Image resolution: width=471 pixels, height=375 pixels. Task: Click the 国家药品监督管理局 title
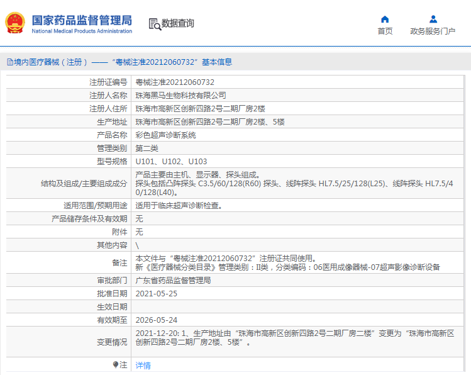pos(82,20)
